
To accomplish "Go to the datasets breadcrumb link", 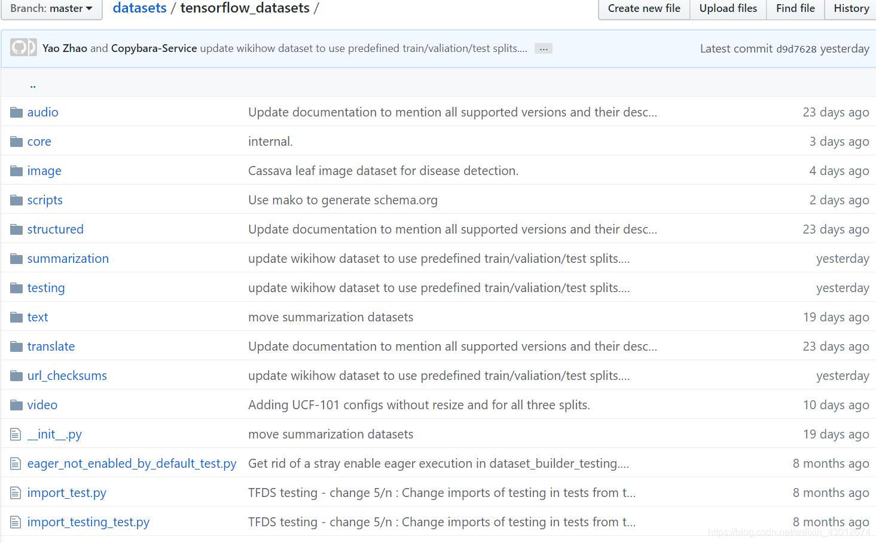I will point(139,8).
